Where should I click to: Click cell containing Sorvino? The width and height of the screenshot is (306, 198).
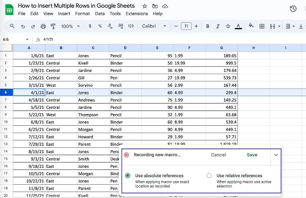click(93, 85)
